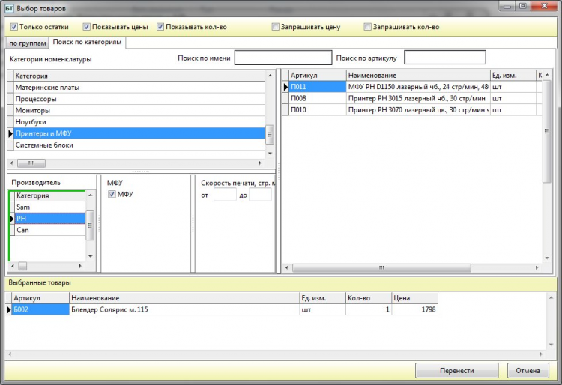Image resolution: width=562 pixels, height=385 pixels.
Task: Click row selector of П010 row
Action: (x=285, y=109)
